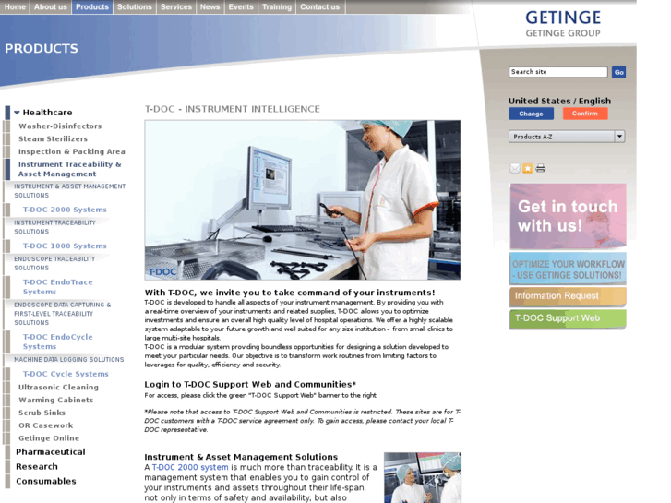Open T-DOC Cycle Systems link
The width and height of the screenshot is (671, 503).
pos(66,374)
